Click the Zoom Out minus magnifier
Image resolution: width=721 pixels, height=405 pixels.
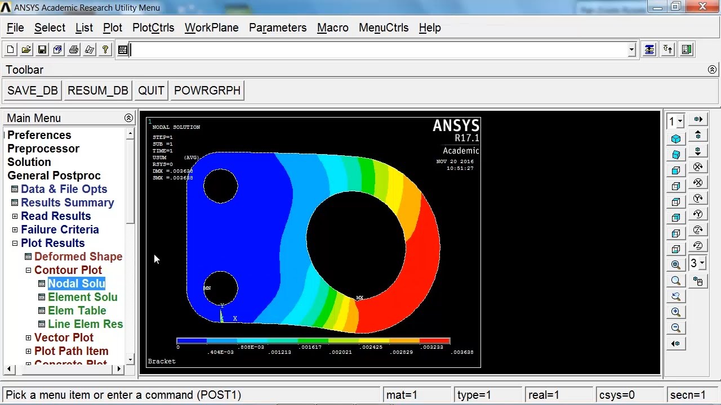[x=676, y=328]
